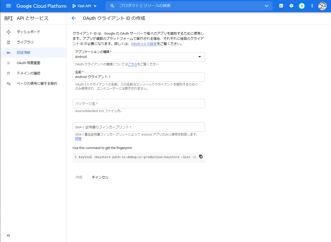Open the help question mark icon

[x=291, y=6]
